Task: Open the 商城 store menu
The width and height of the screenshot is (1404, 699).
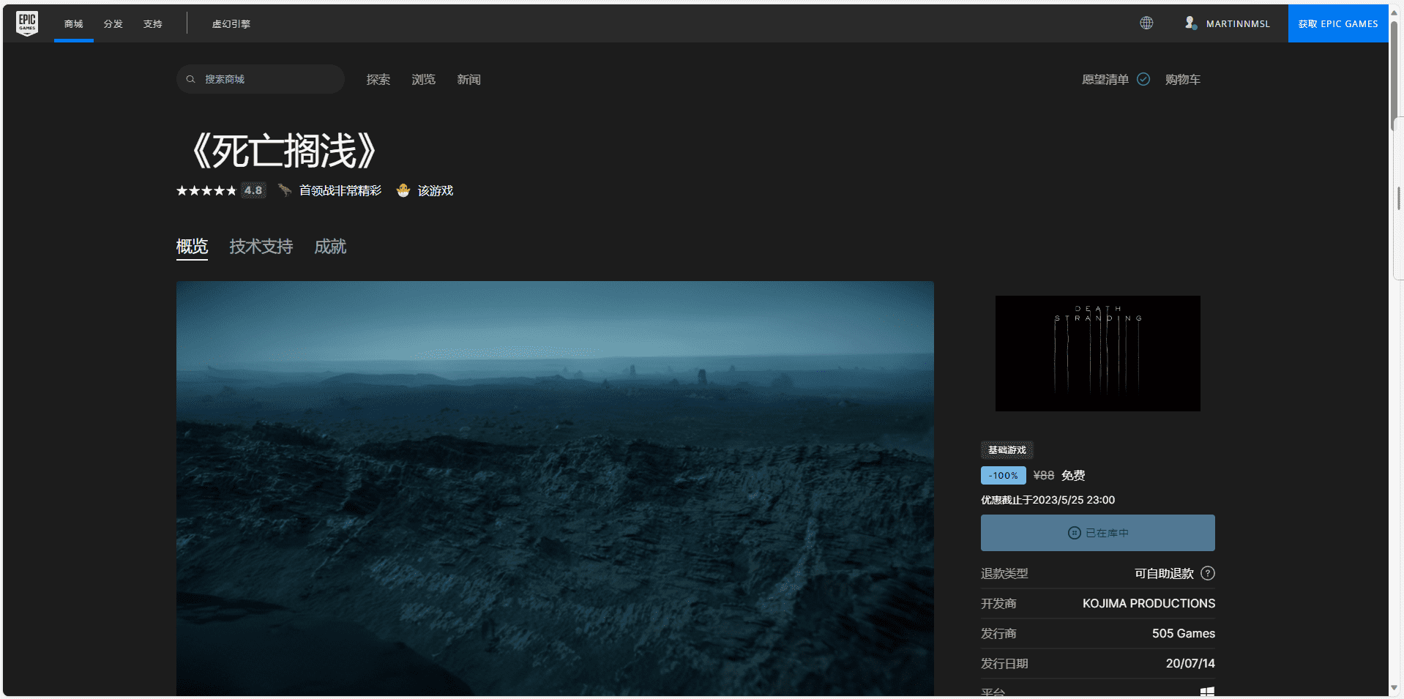Action: click(74, 23)
